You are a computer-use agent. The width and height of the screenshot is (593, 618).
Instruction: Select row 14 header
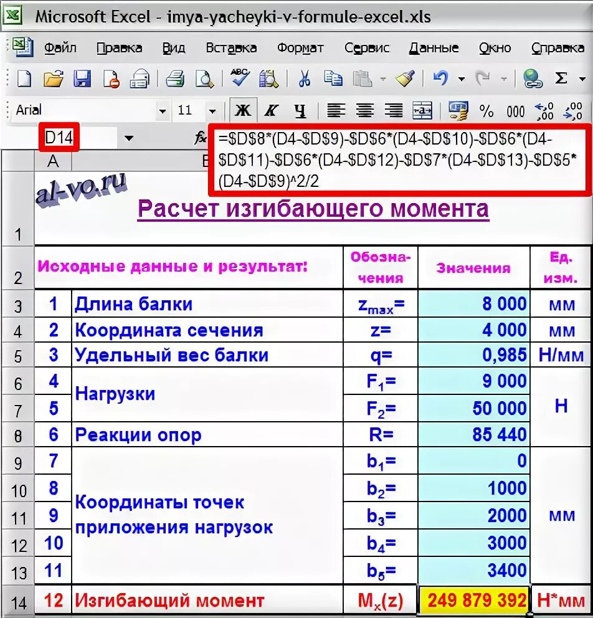pos(18,601)
